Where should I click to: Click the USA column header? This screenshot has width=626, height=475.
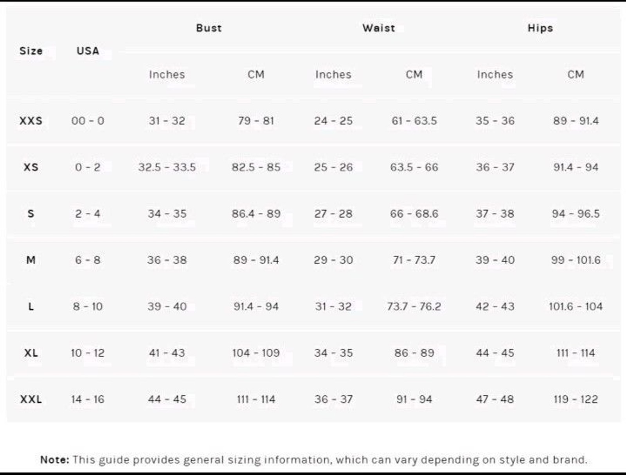click(88, 51)
